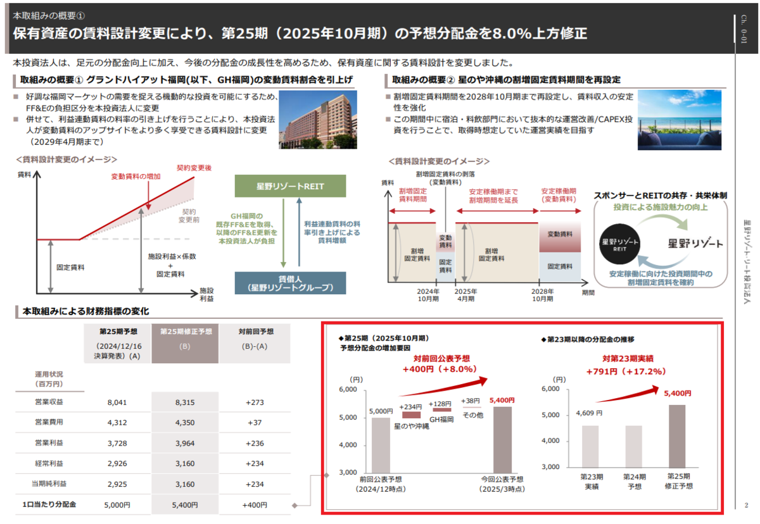Click the 営業収益 value 8,041

point(117,402)
